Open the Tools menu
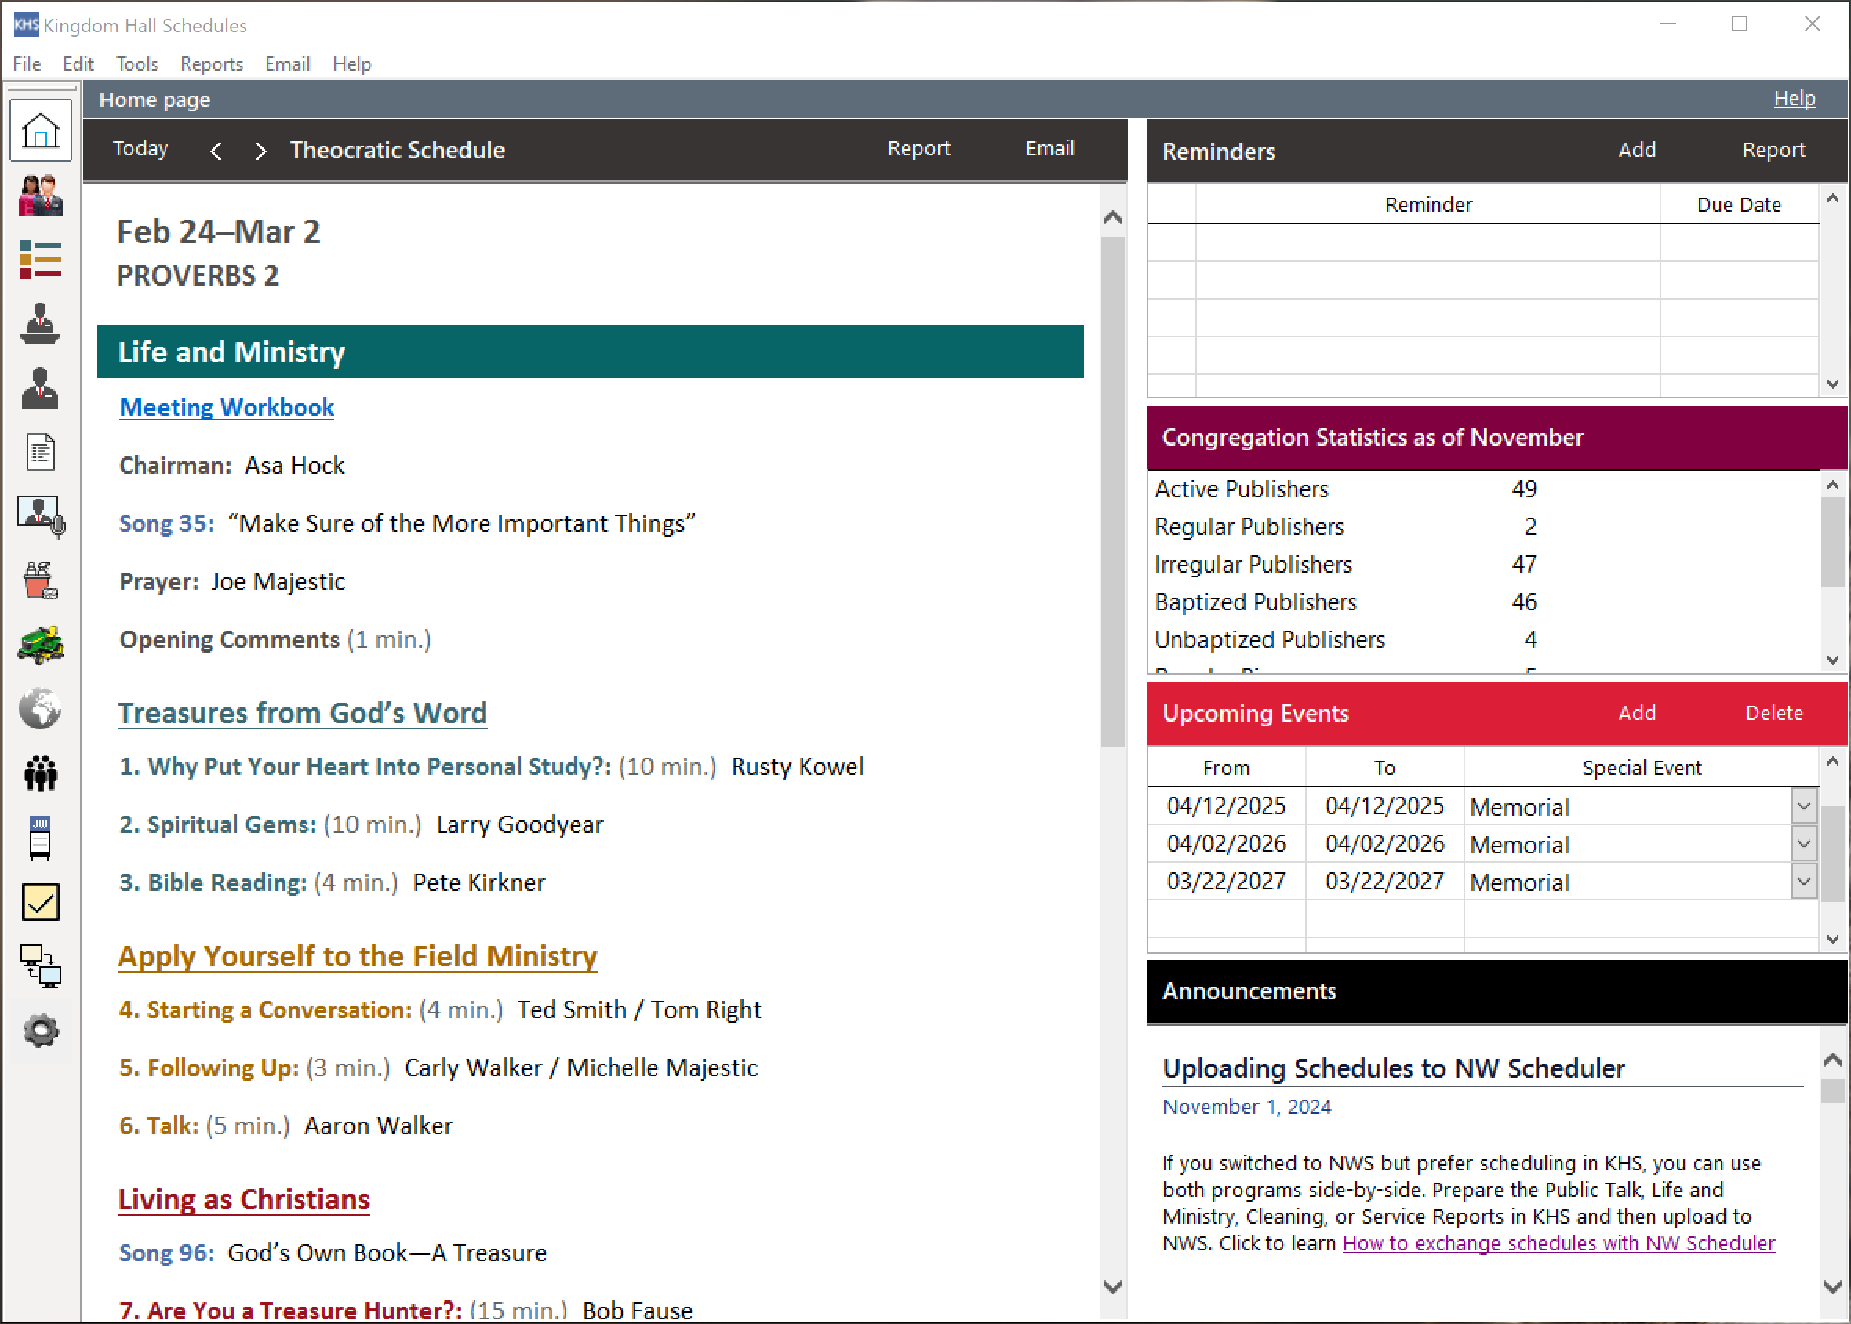This screenshot has width=1851, height=1324. 137,64
